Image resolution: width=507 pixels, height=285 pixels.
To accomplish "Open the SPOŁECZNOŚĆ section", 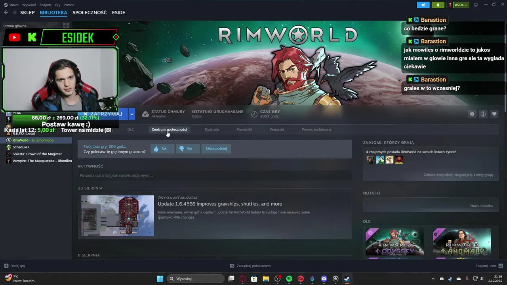I will click(x=90, y=13).
